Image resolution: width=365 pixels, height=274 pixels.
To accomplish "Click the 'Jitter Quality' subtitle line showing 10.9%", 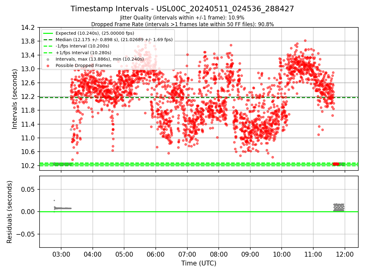I will click(182, 18).
